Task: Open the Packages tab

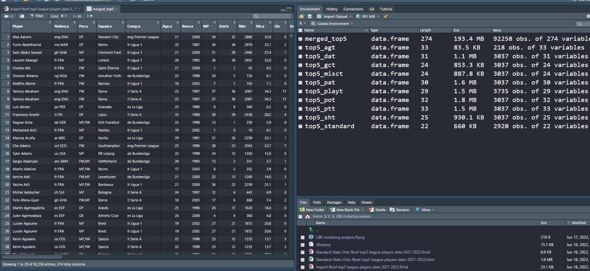Action: 334,202
